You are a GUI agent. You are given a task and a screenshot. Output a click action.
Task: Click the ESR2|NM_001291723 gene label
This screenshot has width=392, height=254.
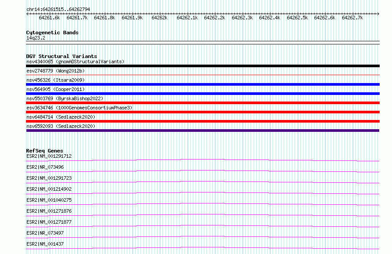coord(49,178)
